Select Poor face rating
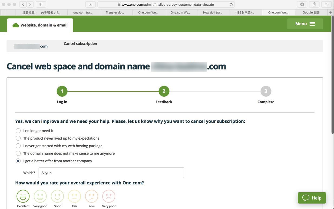 pyautogui.click(x=92, y=196)
